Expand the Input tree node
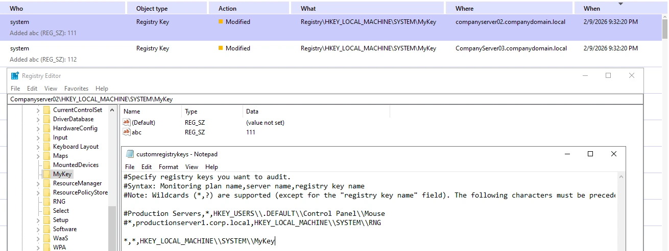Viewport: 669px width, 251px height. [38, 138]
